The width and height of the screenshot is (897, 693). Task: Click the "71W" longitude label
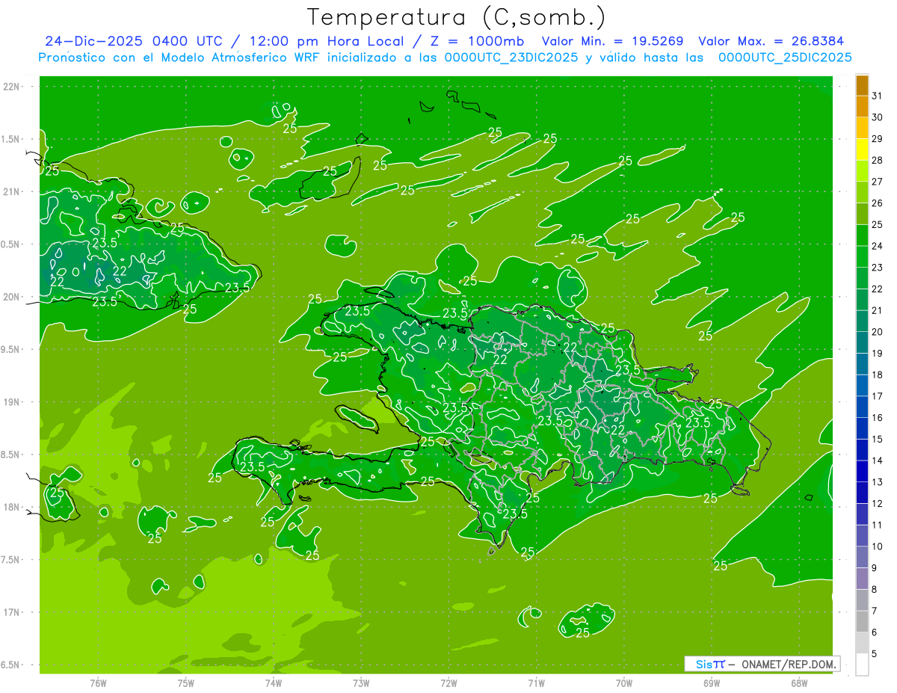pyautogui.click(x=536, y=683)
